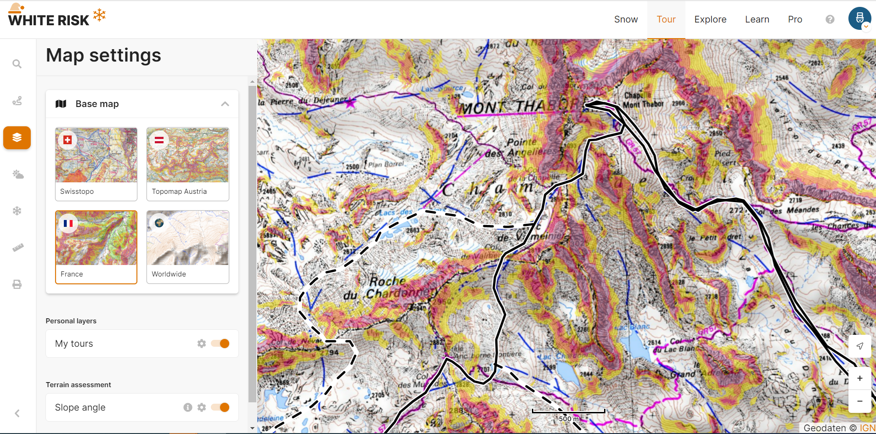Collapse the Base map section
Viewport: 876px width, 434px height.
(x=225, y=104)
